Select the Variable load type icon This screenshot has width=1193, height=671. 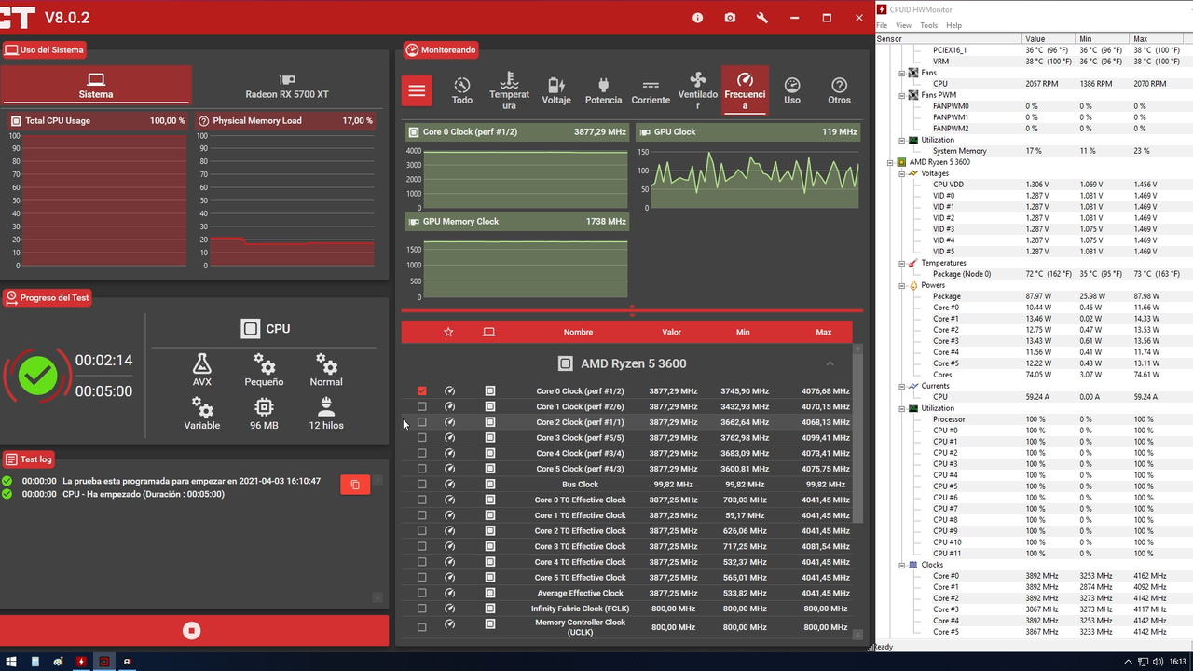click(202, 407)
